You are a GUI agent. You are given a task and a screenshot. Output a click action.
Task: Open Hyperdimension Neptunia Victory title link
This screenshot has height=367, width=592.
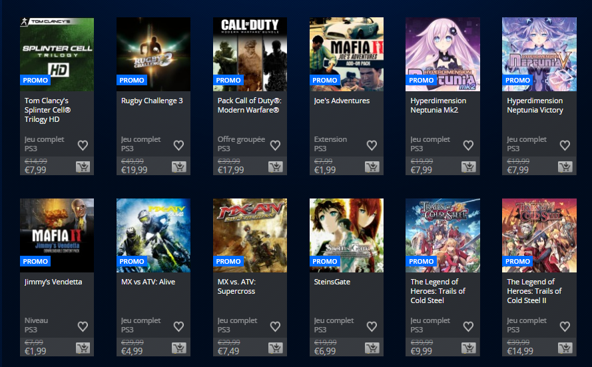click(x=535, y=105)
